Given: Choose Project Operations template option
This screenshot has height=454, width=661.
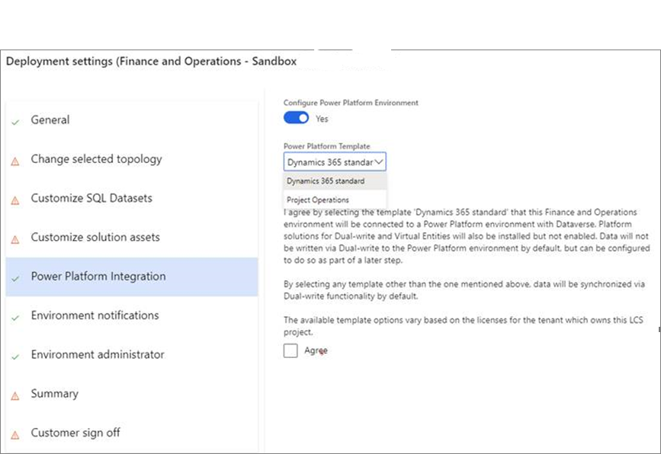Looking at the screenshot, I should pyautogui.click(x=335, y=200).
